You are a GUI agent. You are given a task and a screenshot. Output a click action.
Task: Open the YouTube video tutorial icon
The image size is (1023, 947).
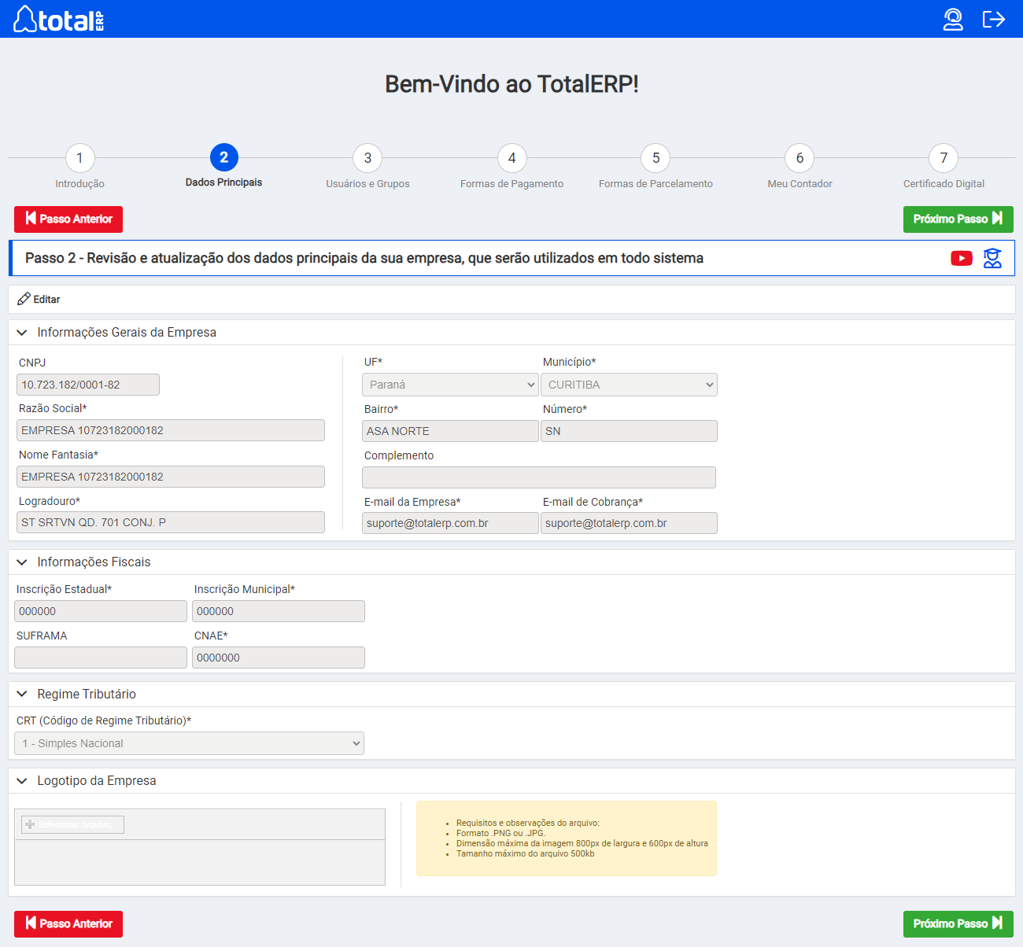pos(961,259)
